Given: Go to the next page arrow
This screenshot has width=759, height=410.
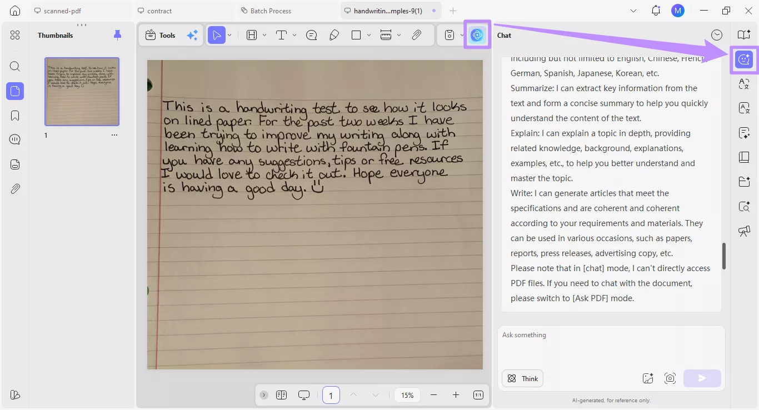Looking at the screenshot, I should click(376, 395).
